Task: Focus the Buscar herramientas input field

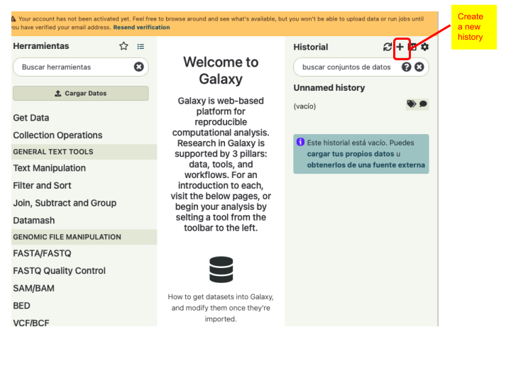Action: tap(77, 67)
